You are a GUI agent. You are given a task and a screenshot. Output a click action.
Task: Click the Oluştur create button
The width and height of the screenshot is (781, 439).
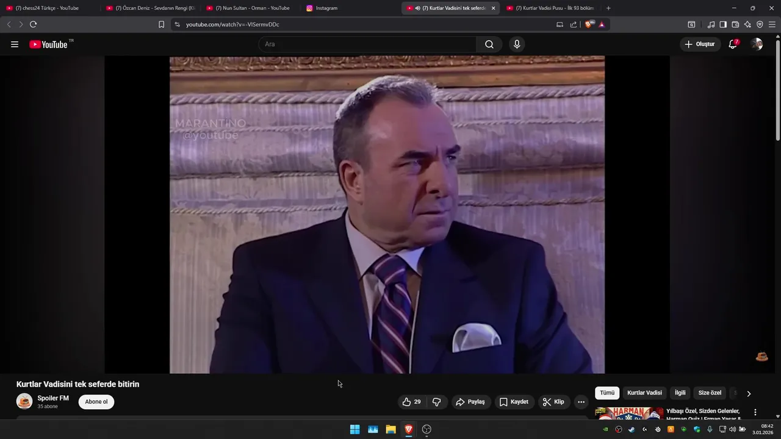(700, 44)
